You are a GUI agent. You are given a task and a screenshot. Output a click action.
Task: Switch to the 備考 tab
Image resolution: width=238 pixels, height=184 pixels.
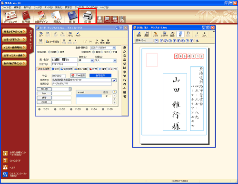point(103,69)
